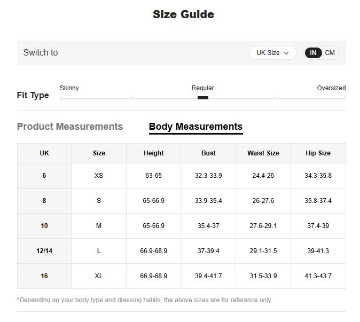
Task: Click the Bust column header
Action: [208, 153]
